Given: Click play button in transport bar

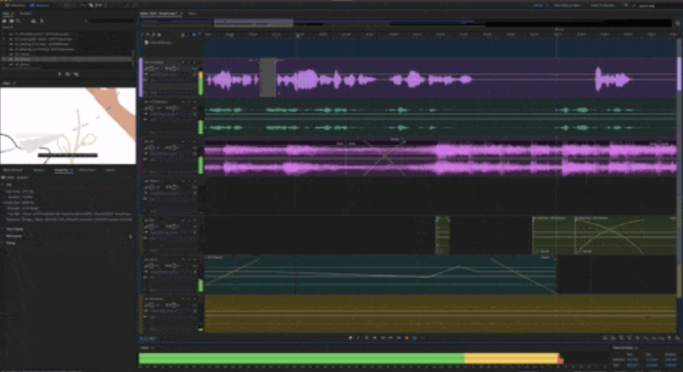Looking at the screenshot, I should coord(358,338).
